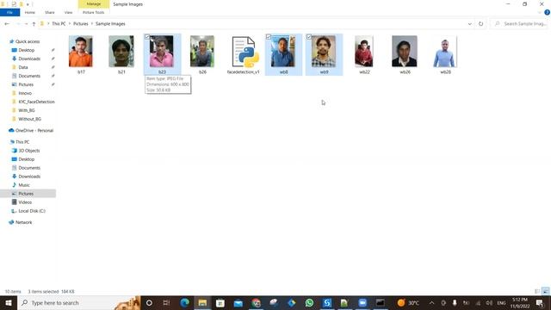Open the View ribbon tab
551x310 pixels.
(68, 12)
